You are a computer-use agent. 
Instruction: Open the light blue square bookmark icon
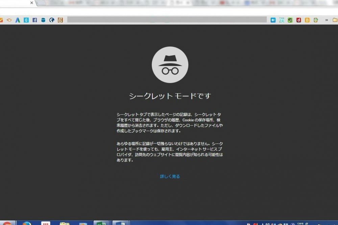pyautogui.click(x=26, y=20)
